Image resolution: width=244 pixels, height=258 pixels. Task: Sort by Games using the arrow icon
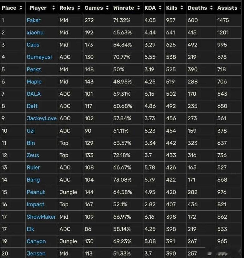[x=107, y=8]
